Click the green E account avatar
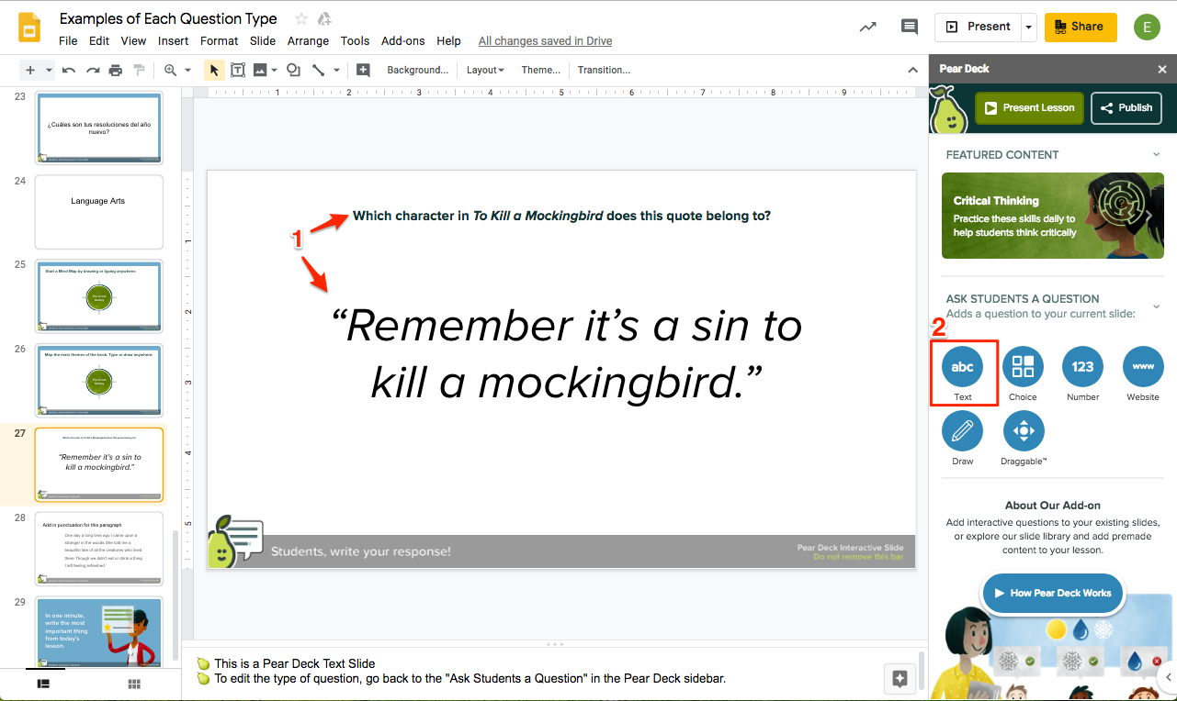 pos(1147,27)
